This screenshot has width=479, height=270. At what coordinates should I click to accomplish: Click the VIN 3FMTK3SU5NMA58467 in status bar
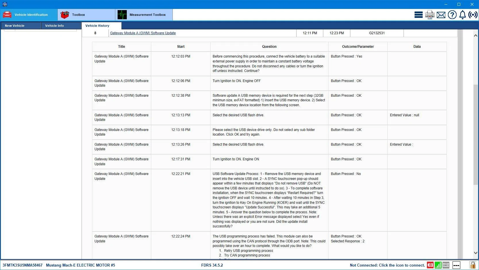22,265
